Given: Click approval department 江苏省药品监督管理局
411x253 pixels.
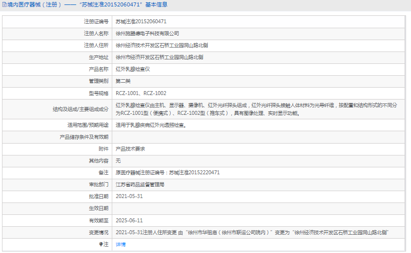Looking at the screenshot, I should [140, 185].
